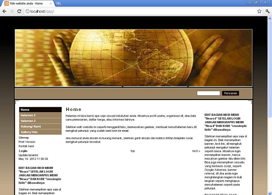
Task: Click the globe banner image
Action: [x=134, y=58]
